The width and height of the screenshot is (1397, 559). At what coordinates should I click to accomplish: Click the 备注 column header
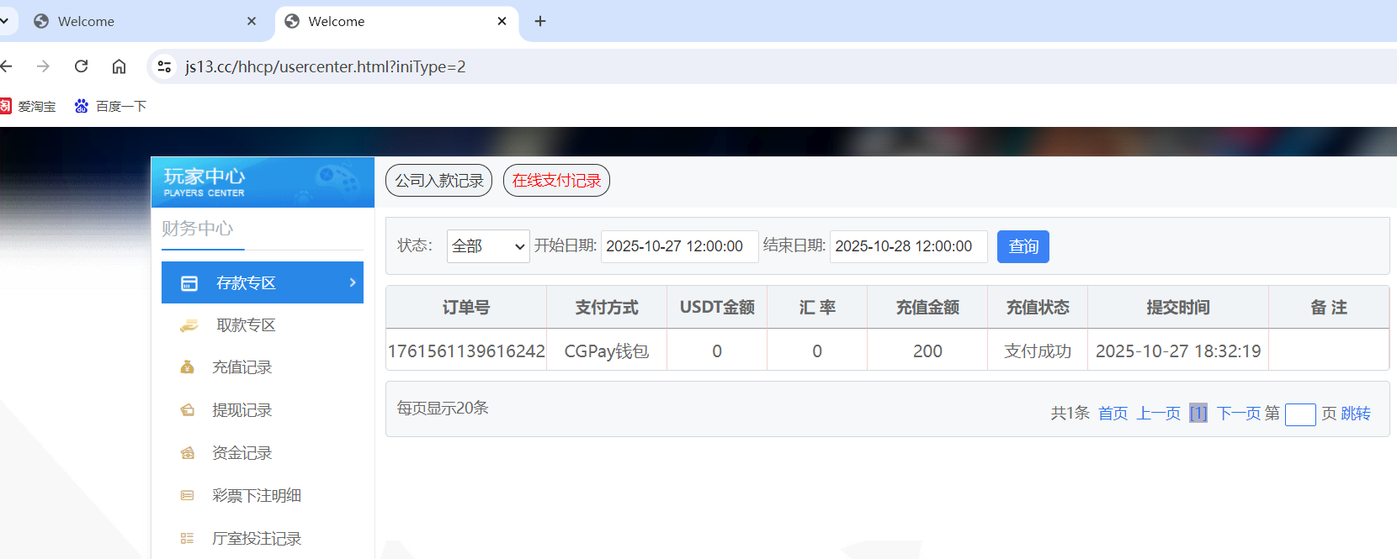coord(1329,308)
